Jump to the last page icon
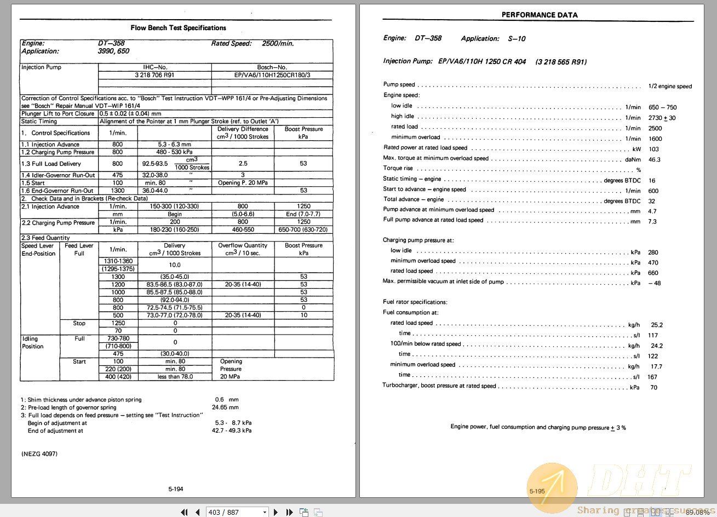717x517 pixels. coord(289,512)
